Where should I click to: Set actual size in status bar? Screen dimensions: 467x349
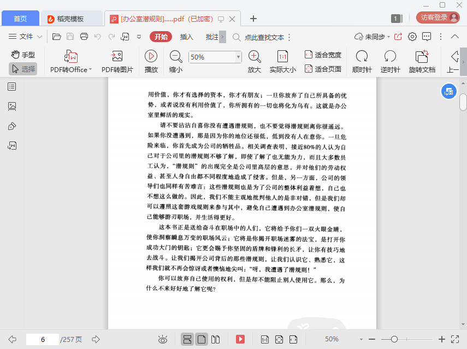click(x=264, y=339)
